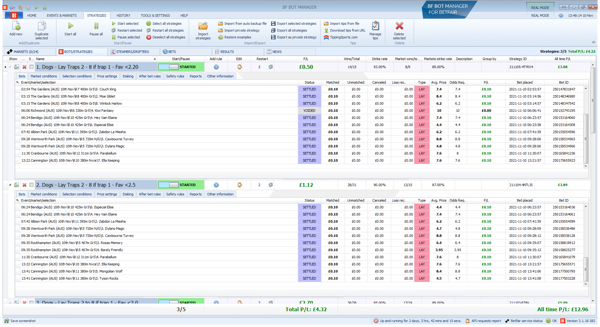Click quick-access tree structure icon in title bar
This screenshot has width=600, height=327.
pyautogui.click(x=20, y=7)
